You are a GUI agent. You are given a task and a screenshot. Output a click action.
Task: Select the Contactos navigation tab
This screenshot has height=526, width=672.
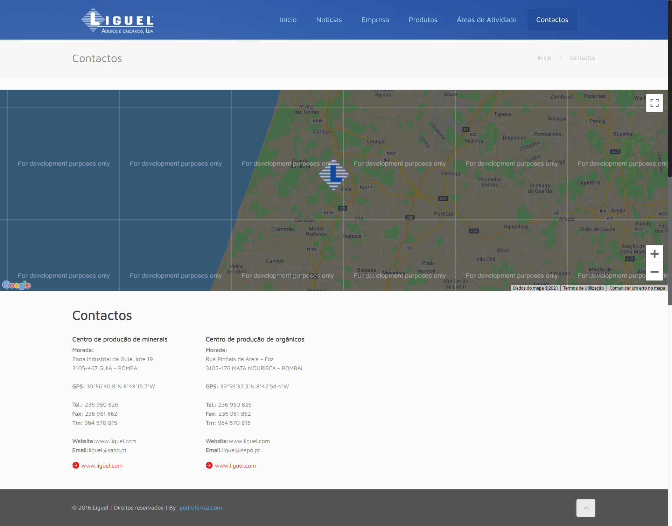tap(552, 20)
